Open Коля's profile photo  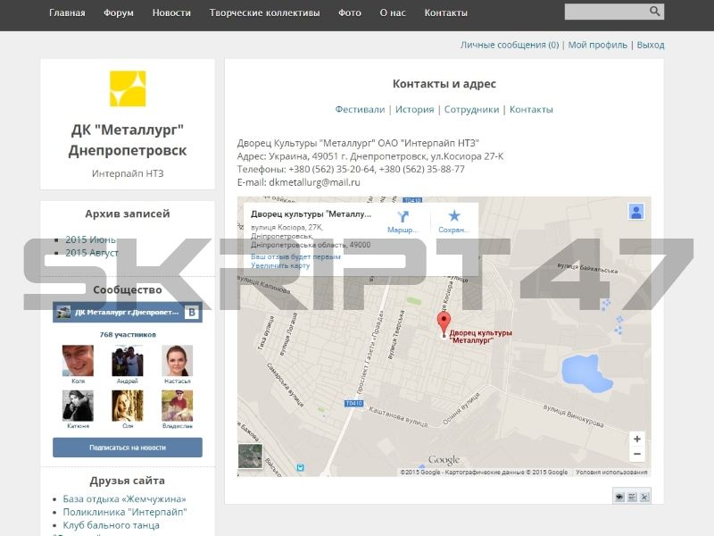pyautogui.click(x=78, y=361)
